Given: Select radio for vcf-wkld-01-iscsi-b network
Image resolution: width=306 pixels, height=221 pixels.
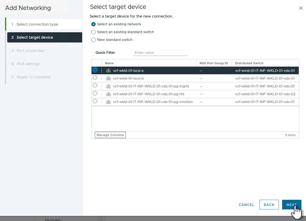Looking at the screenshot, I should (95, 78).
